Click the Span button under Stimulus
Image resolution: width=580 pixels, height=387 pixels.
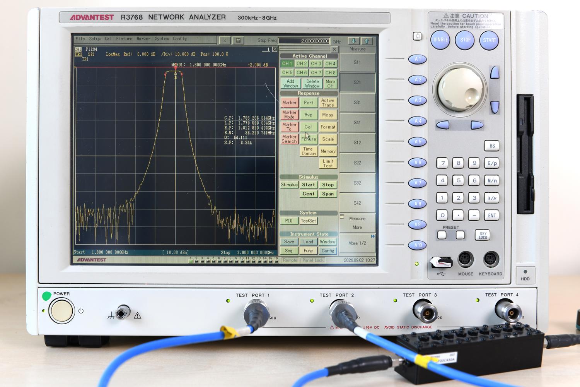328,194
